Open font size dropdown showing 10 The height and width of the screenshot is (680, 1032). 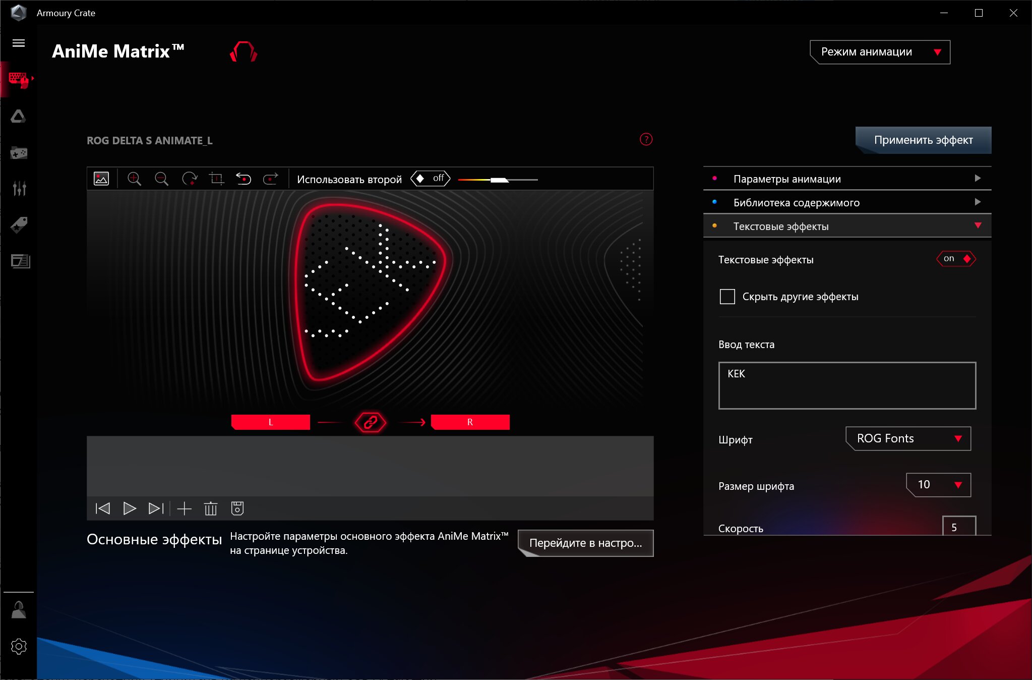(x=938, y=485)
